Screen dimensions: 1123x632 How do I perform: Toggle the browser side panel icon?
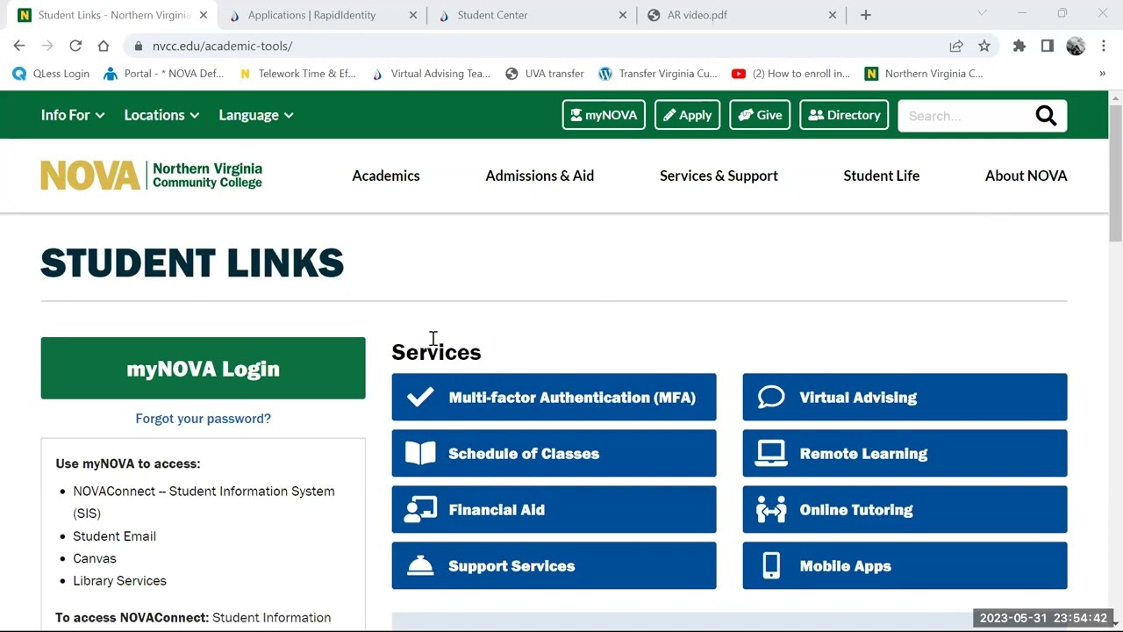pos(1048,46)
